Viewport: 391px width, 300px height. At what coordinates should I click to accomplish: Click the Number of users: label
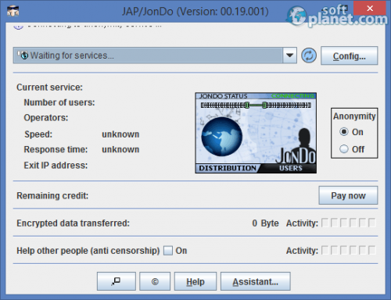pyautogui.click(x=59, y=102)
